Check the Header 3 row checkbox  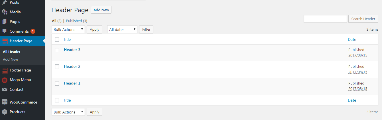[x=57, y=50]
